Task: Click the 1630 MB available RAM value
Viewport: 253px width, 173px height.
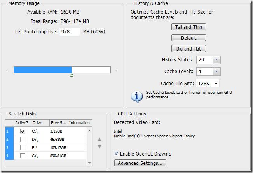Action: pyautogui.click(x=70, y=12)
